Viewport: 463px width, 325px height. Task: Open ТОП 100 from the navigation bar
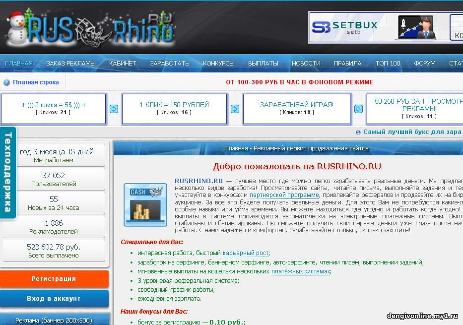pyautogui.click(x=388, y=63)
